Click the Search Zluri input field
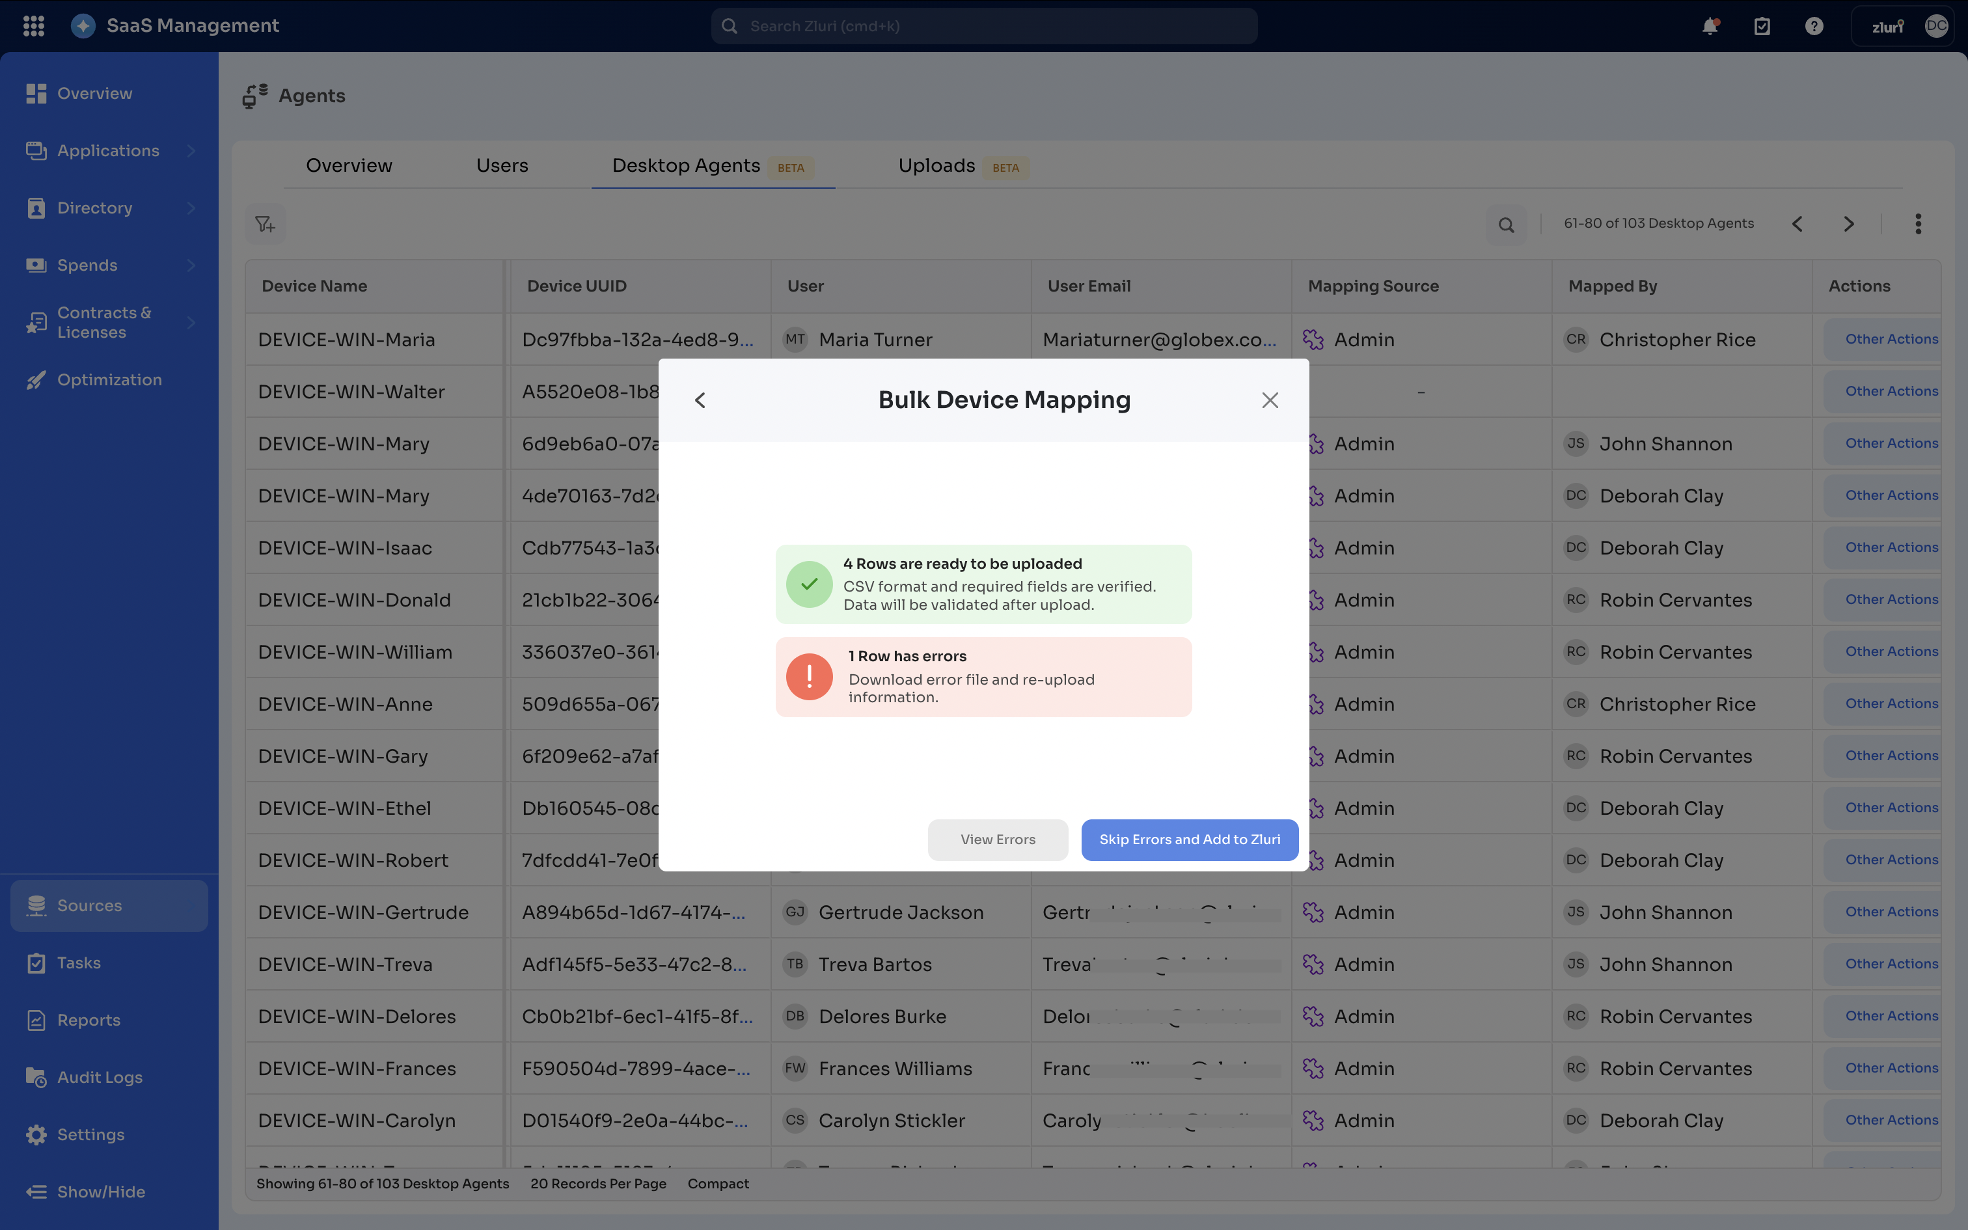 coord(984,26)
